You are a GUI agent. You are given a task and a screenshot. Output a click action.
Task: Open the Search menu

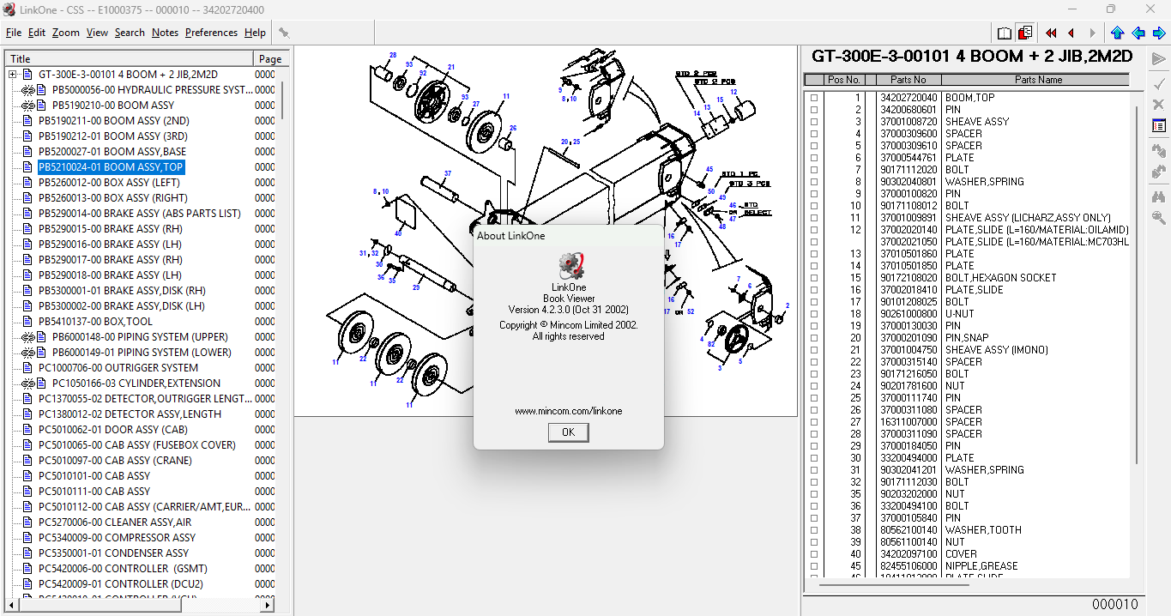(x=130, y=33)
